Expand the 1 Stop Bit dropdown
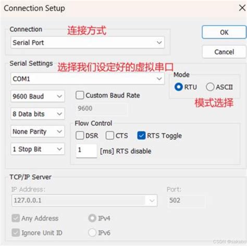Viewport: 247px width, 246px height. pos(38,149)
